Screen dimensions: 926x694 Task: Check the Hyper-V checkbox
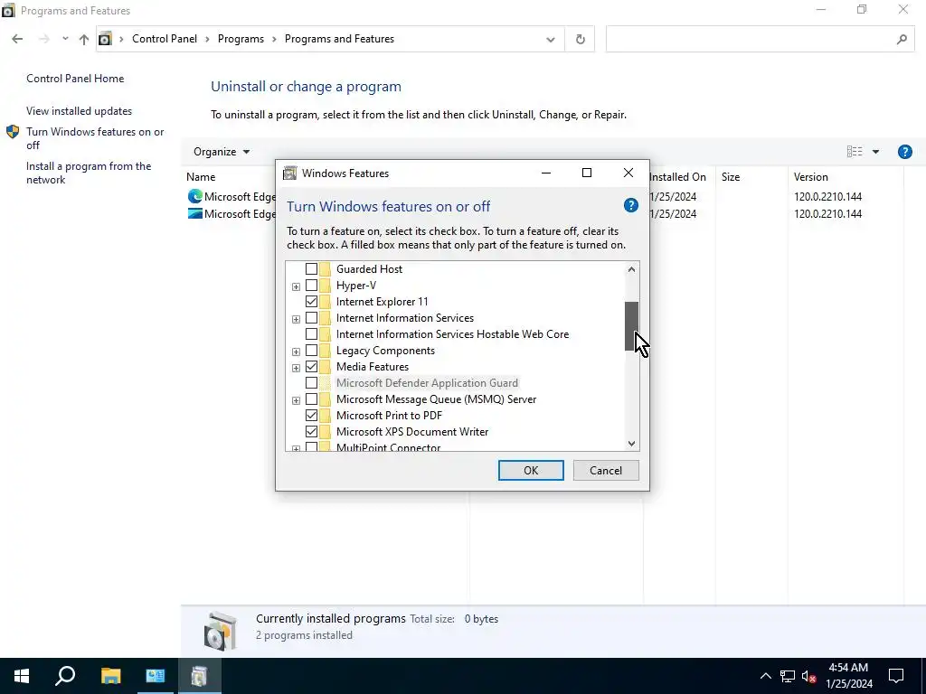coord(311,286)
